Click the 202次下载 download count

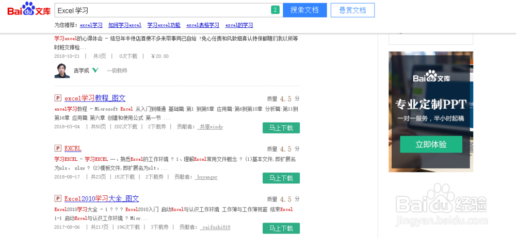pyautogui.click(x=125, y=127)
